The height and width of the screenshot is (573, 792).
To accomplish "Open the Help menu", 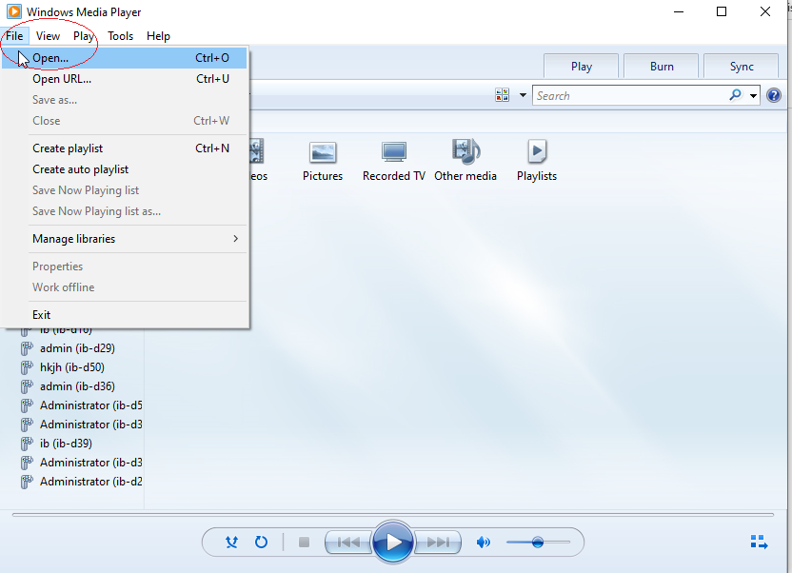I will (158, 36).
